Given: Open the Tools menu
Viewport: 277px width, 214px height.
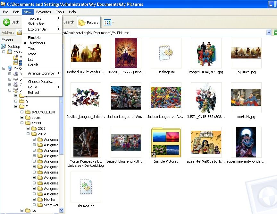Looking at the screenshot, I should pyautogui.click(x=60, y=12).
